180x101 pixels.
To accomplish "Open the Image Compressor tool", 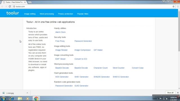I will click(x=82, y=50).
